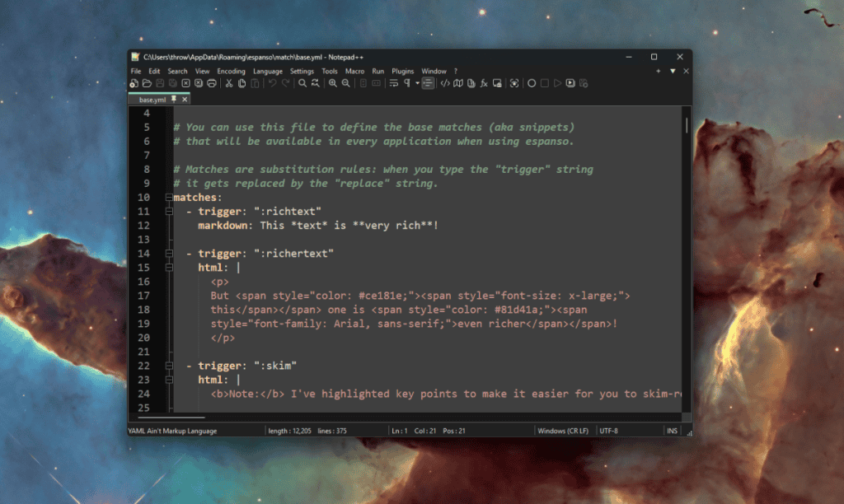Toggle the indent guide button
The height and width of the screenshot is (504, 844).
[x=428, y=83]
